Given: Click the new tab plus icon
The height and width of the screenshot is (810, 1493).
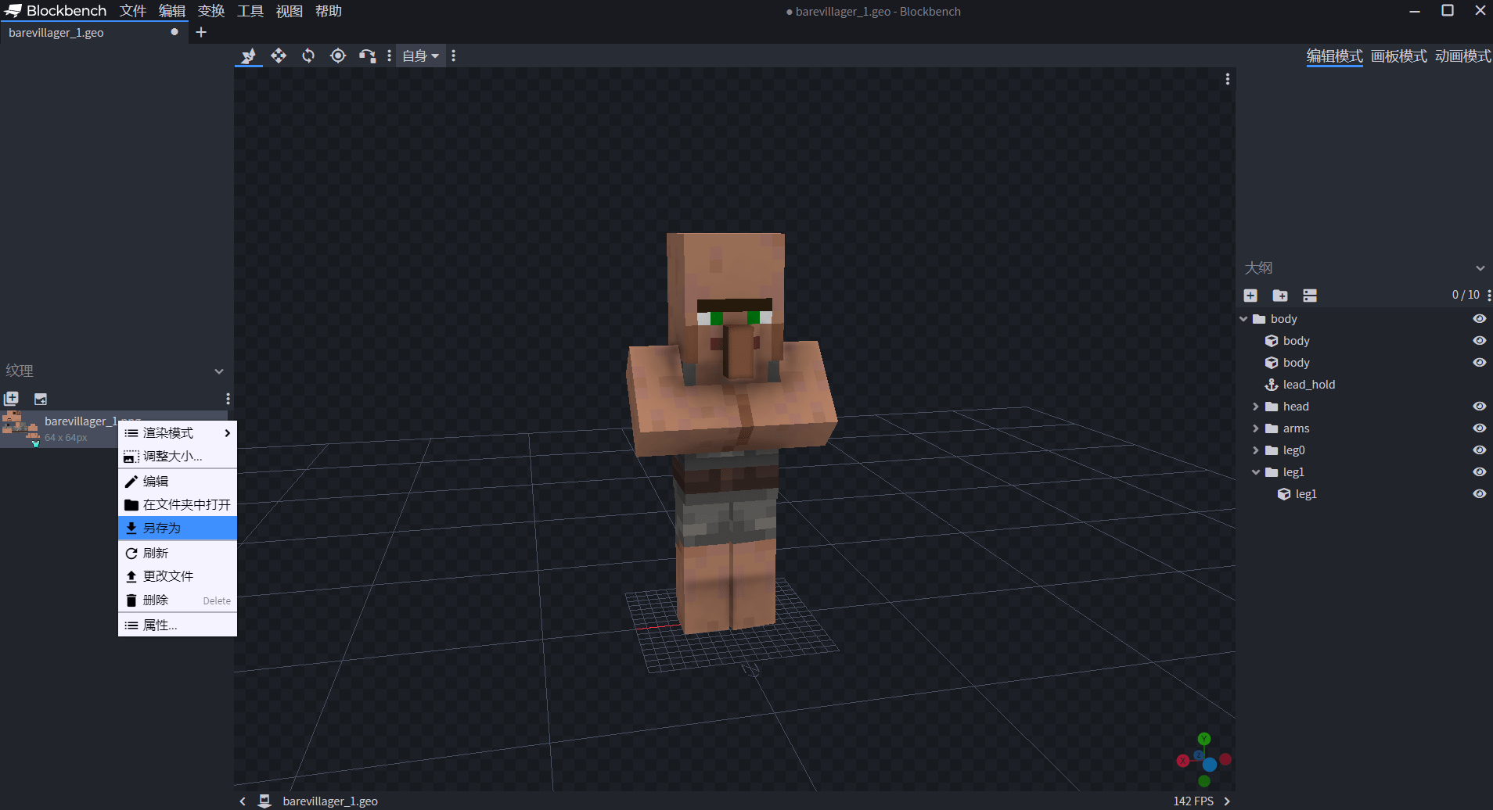Looking at the screenshot, I should (201, 32).
